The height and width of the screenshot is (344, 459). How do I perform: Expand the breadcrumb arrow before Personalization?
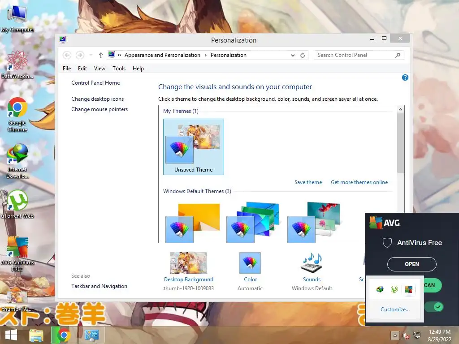click(x=205, y=55)
